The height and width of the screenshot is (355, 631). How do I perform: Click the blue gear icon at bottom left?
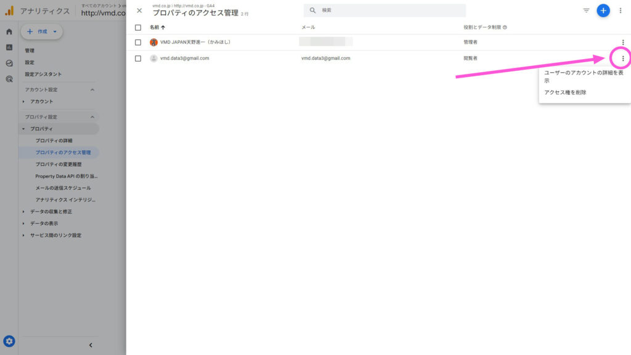tap(9, 341)
